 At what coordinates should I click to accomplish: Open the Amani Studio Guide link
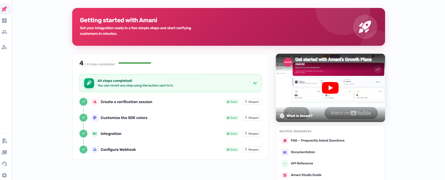[x=306, y=175]
